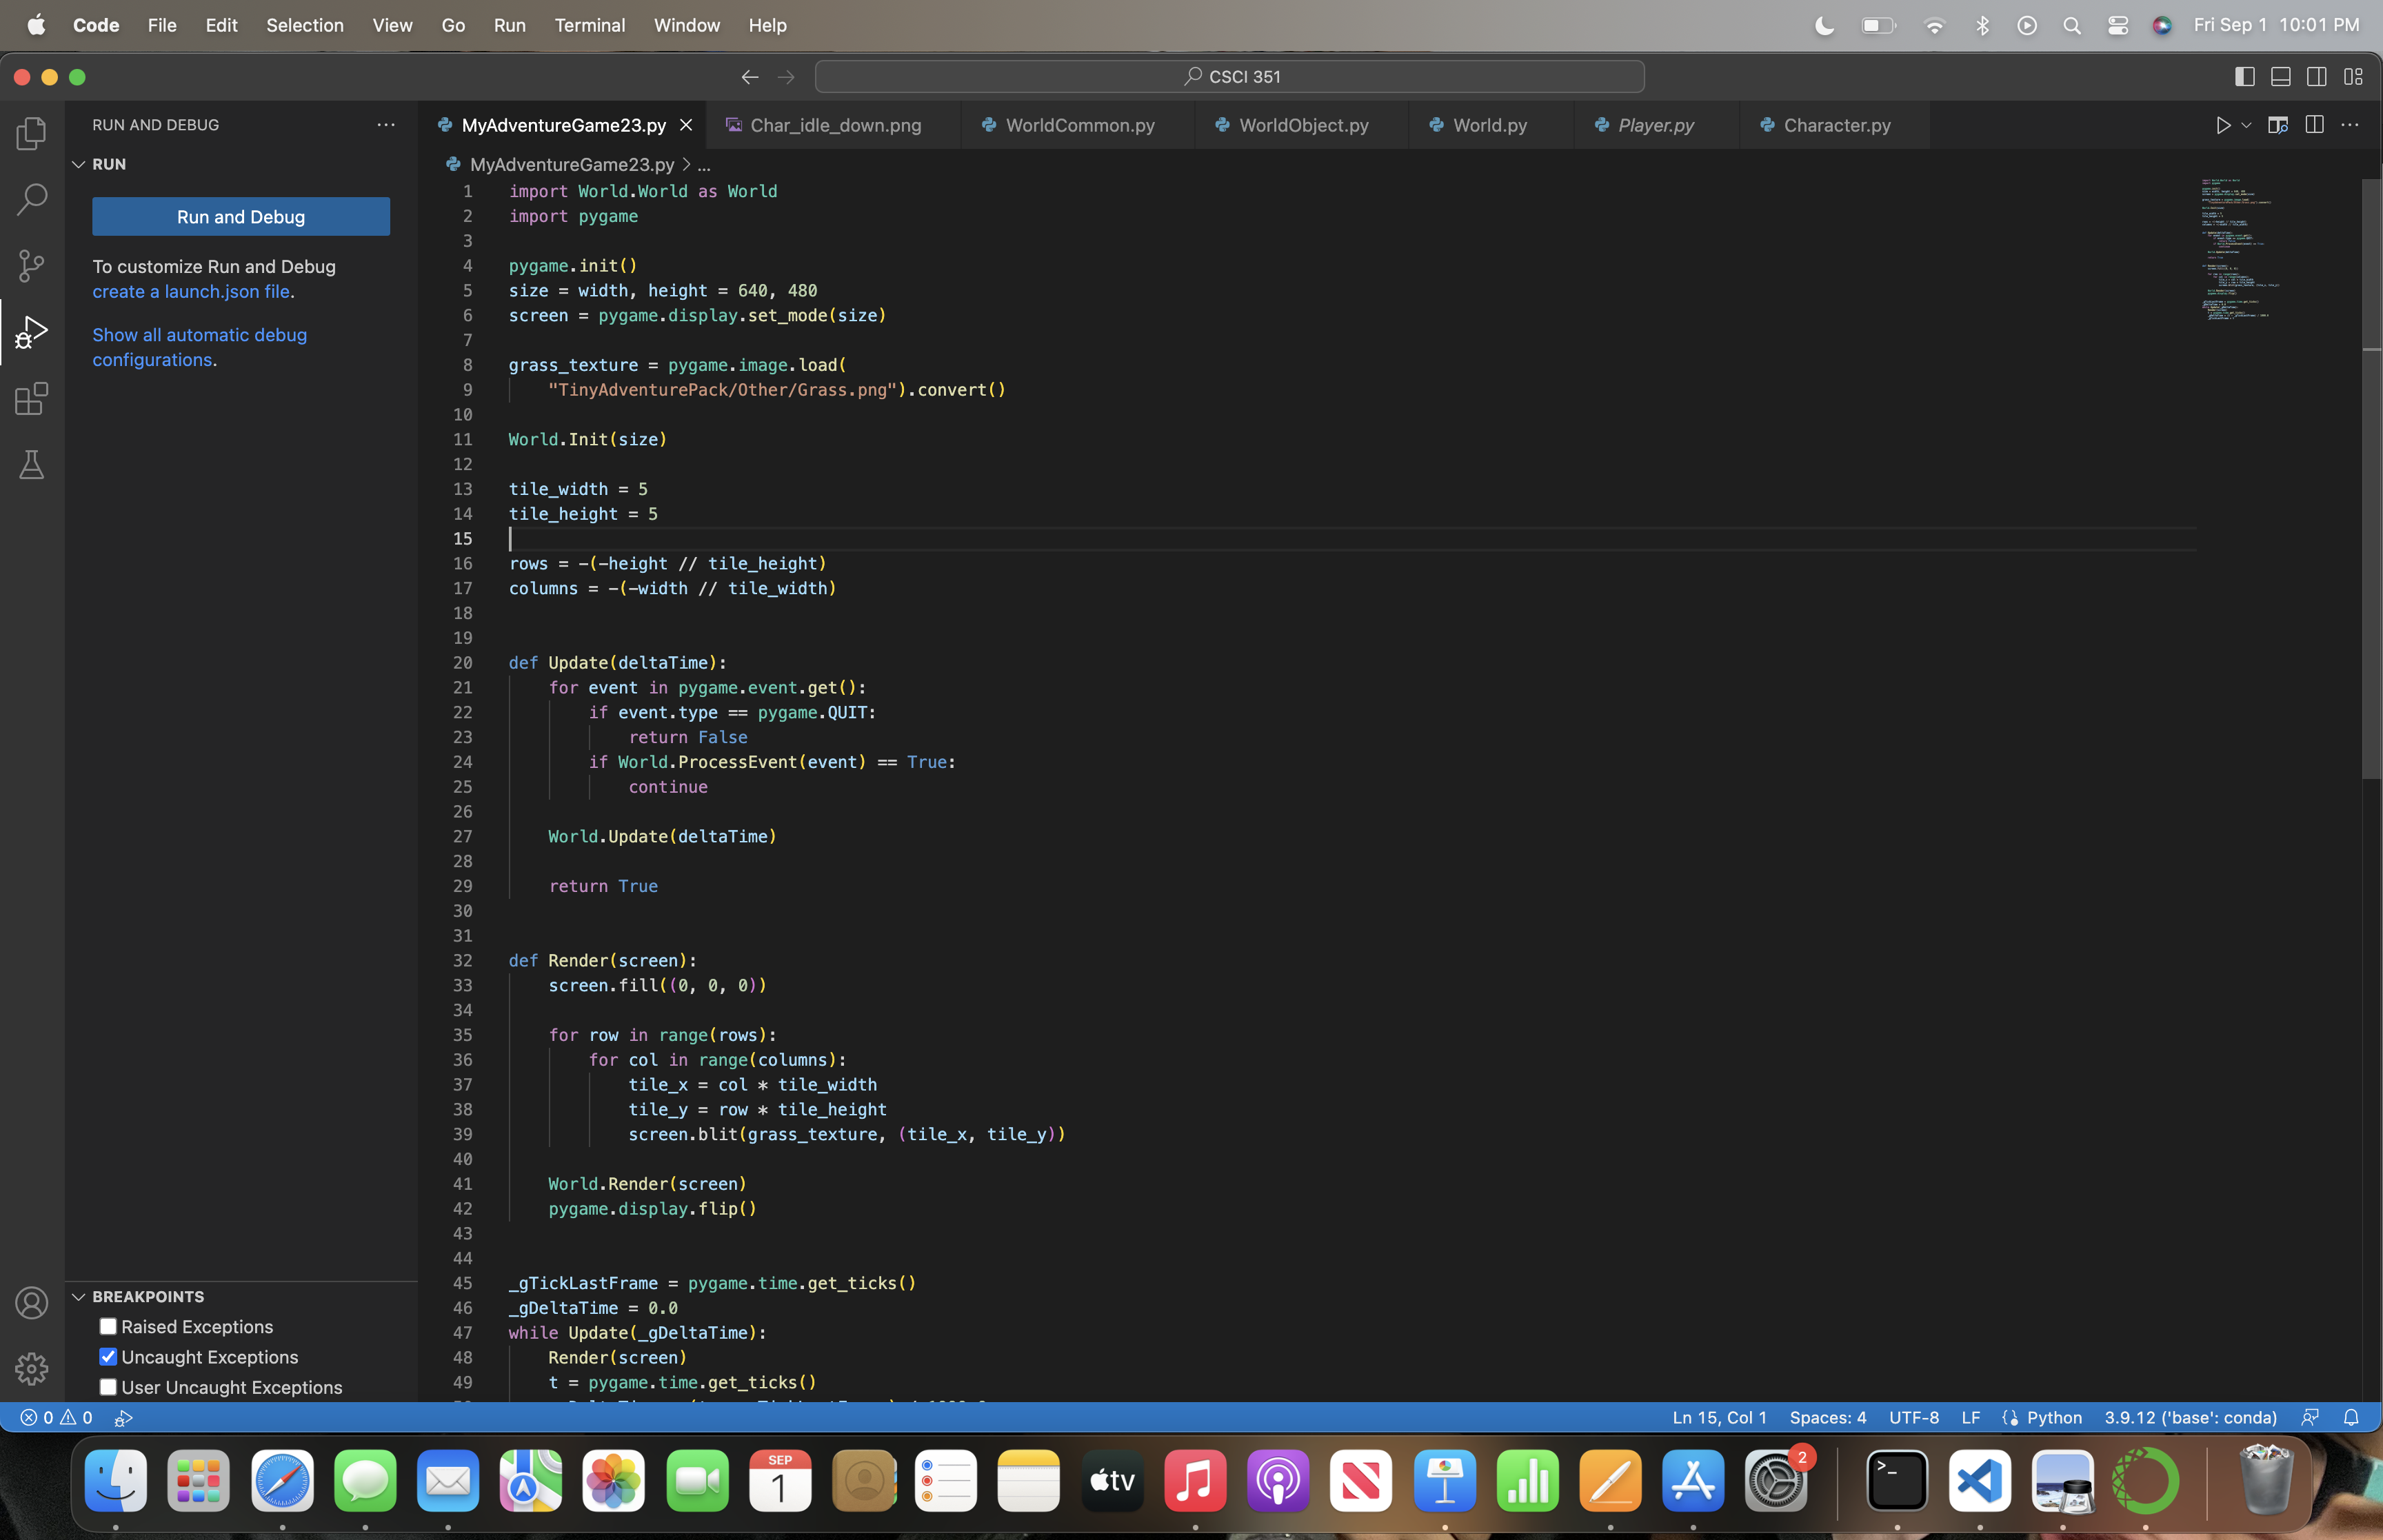Image resolution: width=2383 pixels, height=1540 pixels.
Task: Click the notifications bell in status bar
Action: pos(2351,1417)
